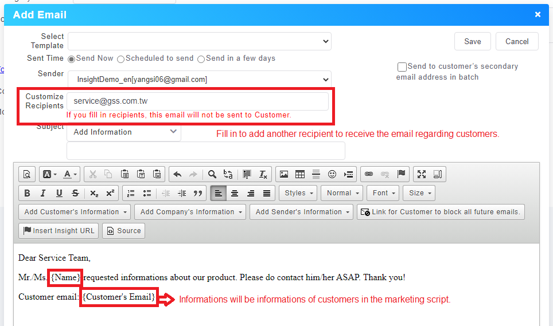Open text color picker

(70, 174)
